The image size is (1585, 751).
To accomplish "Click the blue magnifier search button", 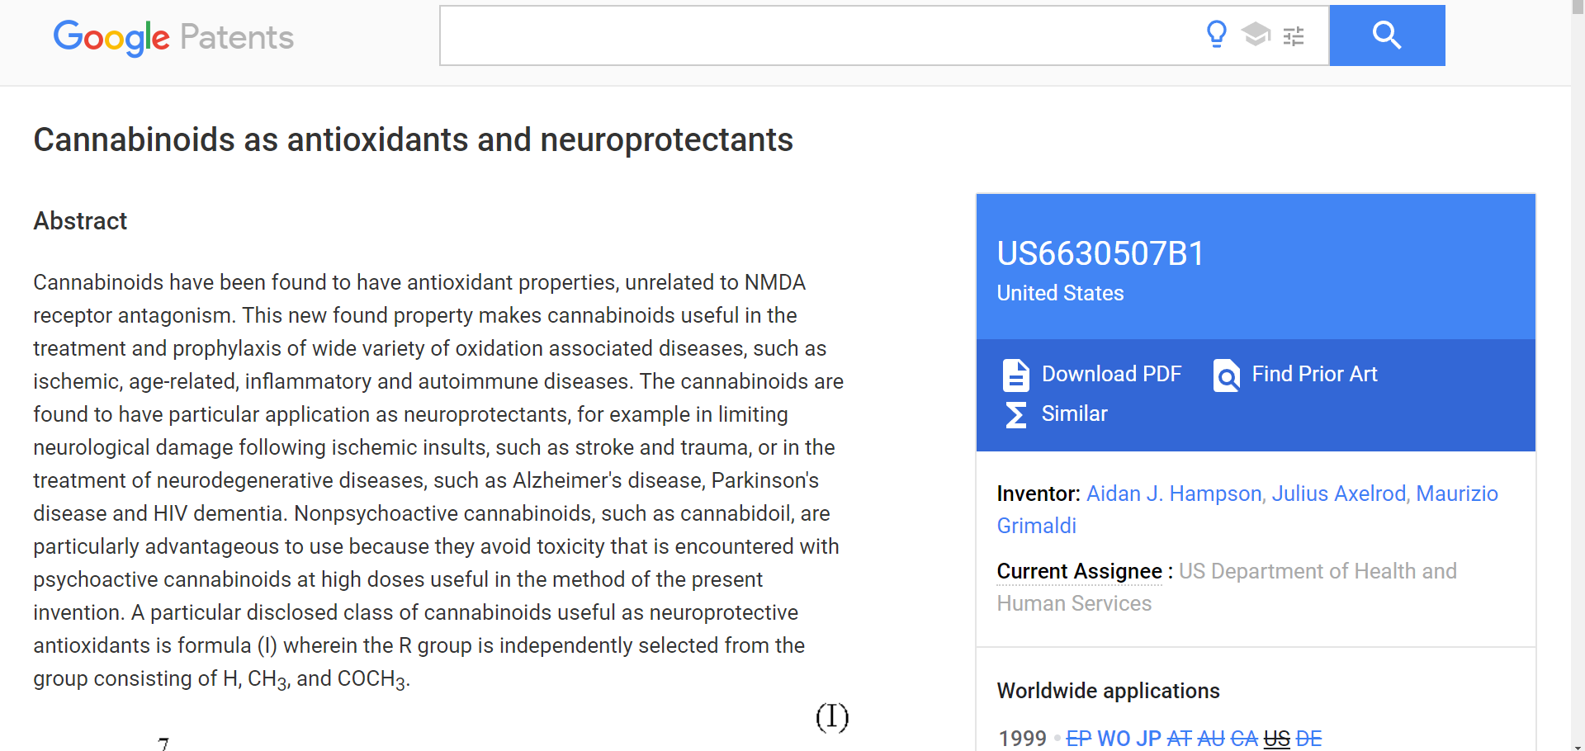I will 1387,35.
